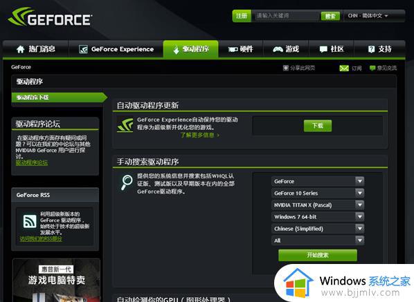This screenshot has width=414, height=302.
Task: Click the RSS feed icon
Action: tap(30, 221)
